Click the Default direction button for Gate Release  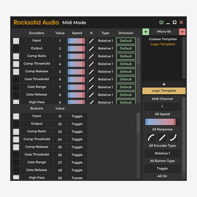[126, 95]
